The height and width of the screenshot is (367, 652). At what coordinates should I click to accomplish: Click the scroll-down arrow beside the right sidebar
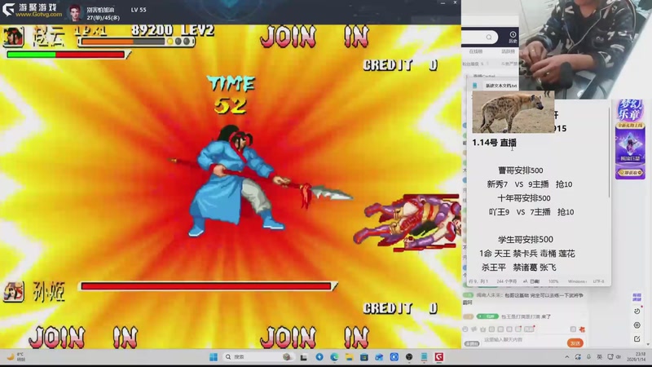pos(649,344)
